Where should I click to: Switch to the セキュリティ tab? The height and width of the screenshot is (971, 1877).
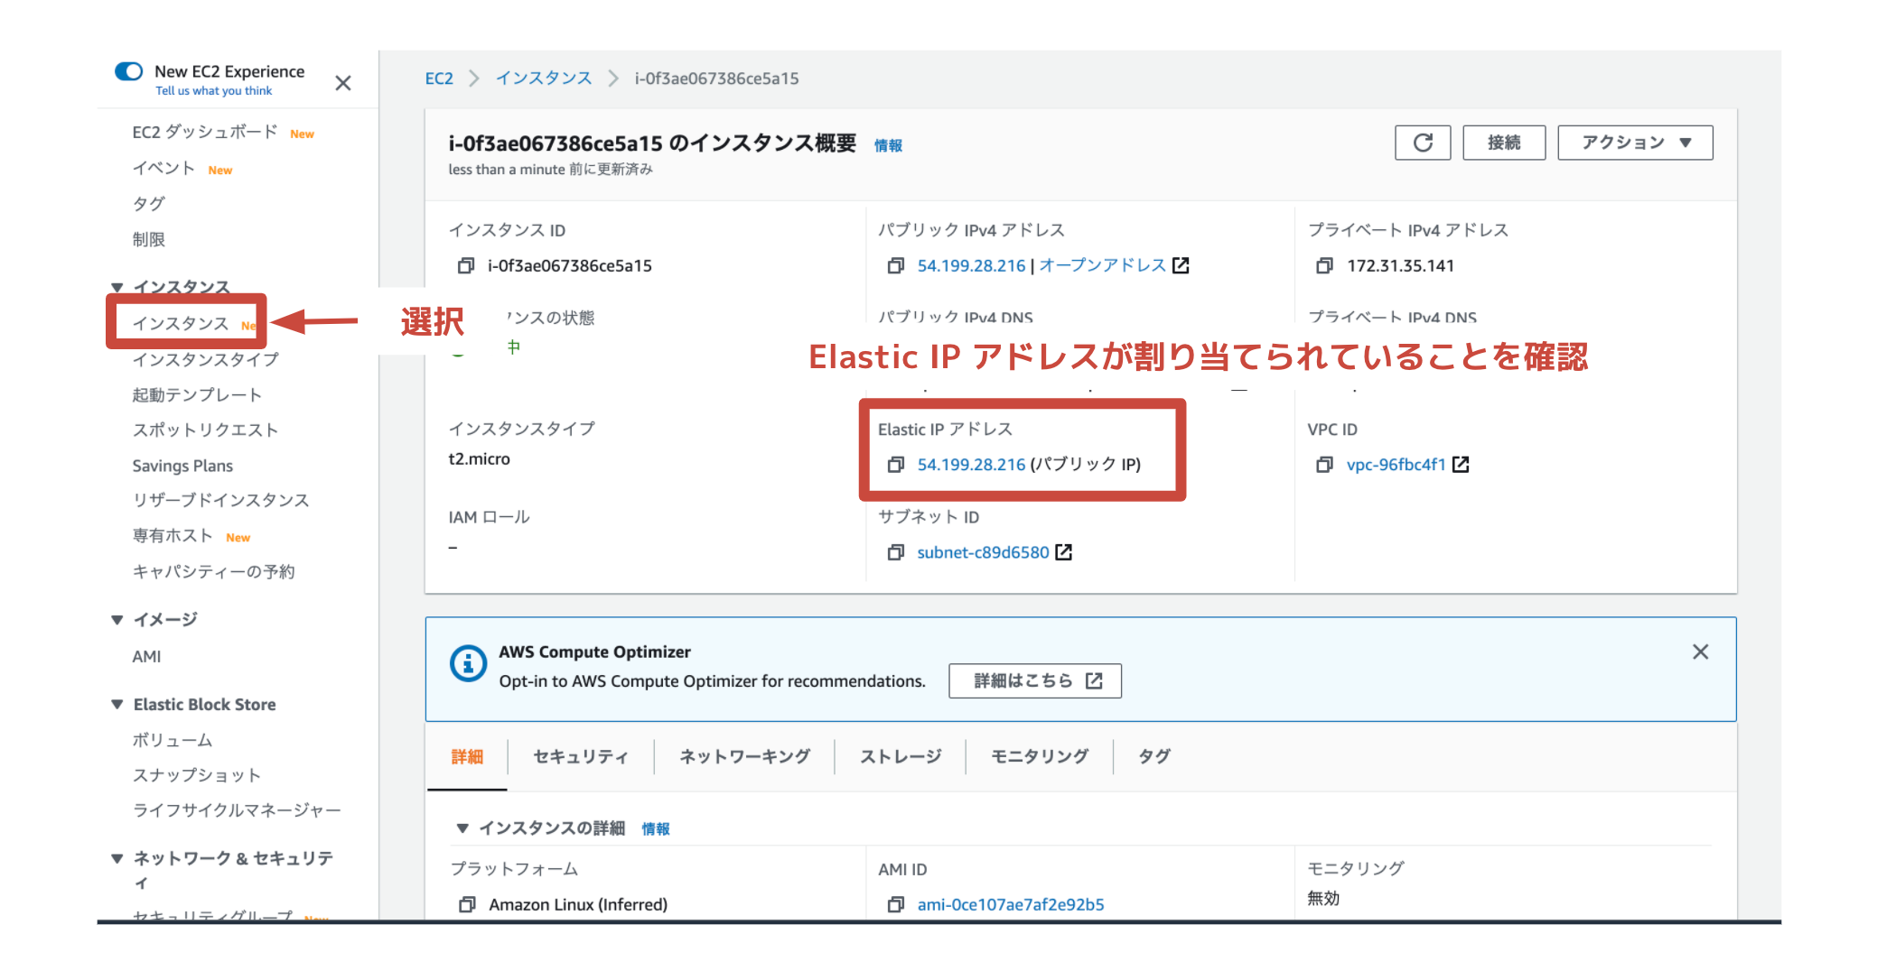point(580,756)
